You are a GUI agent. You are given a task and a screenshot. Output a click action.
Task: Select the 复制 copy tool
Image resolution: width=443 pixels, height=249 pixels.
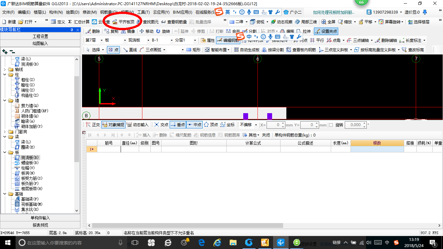[x=111, y=31]
